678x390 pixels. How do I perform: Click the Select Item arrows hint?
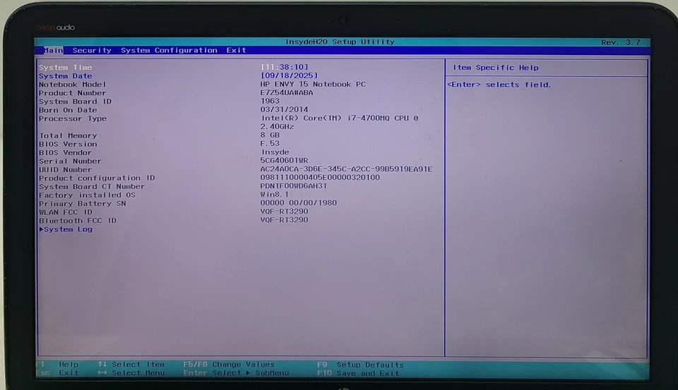click(x=131, y=365)
